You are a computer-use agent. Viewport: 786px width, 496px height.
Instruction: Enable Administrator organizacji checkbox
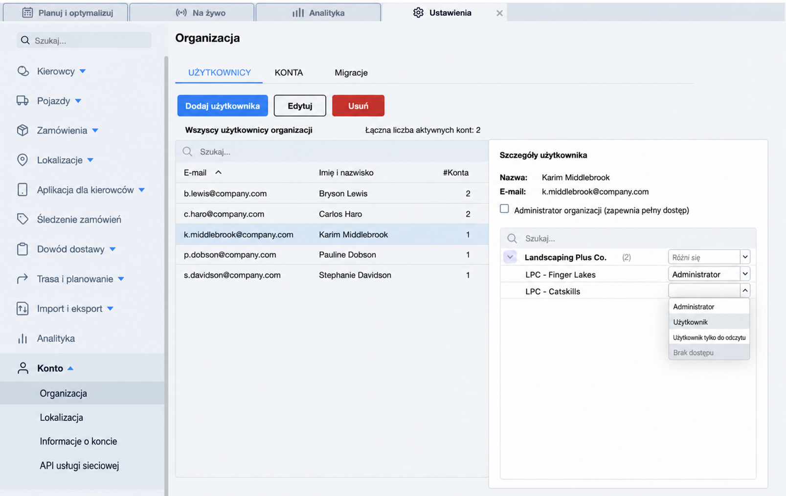[504, 209]
